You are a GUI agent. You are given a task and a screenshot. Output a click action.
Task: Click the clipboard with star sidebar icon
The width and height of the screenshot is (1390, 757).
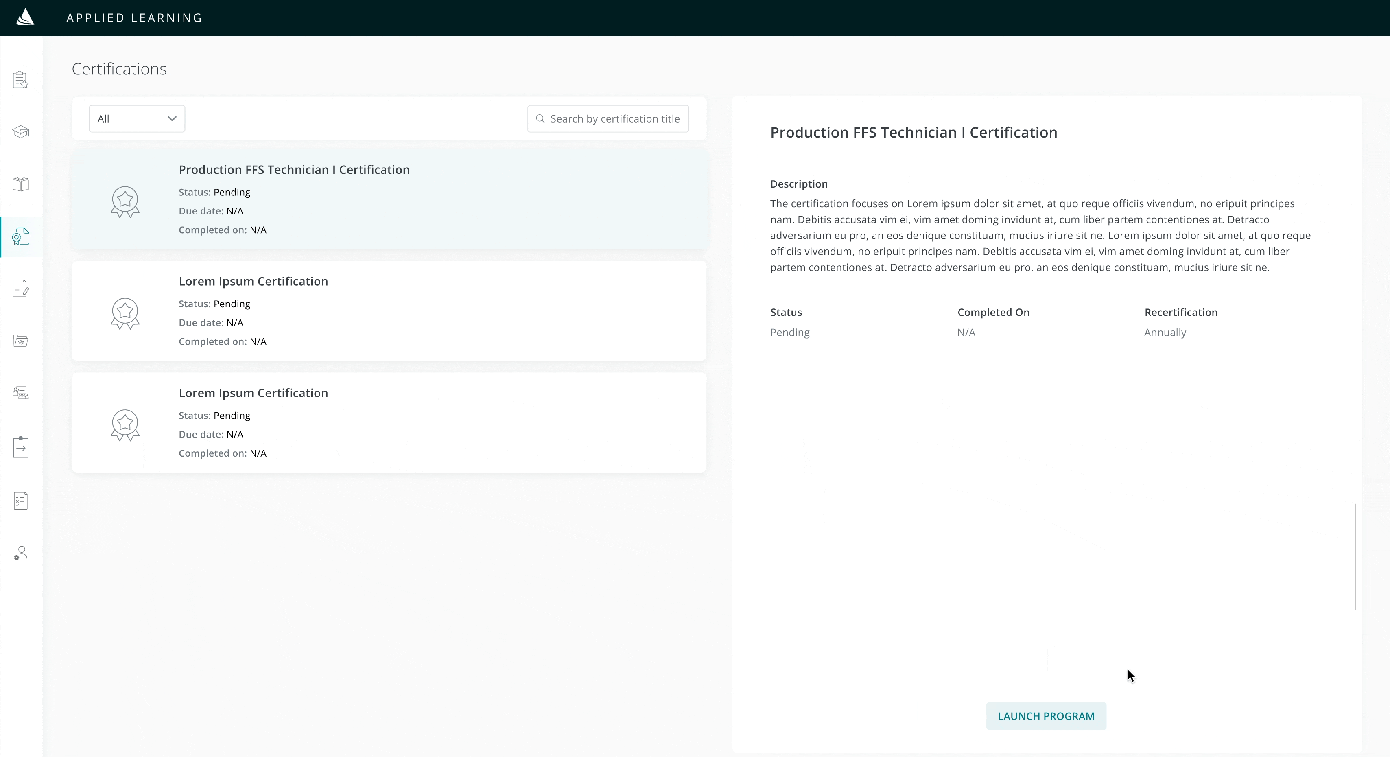point(20,80)
